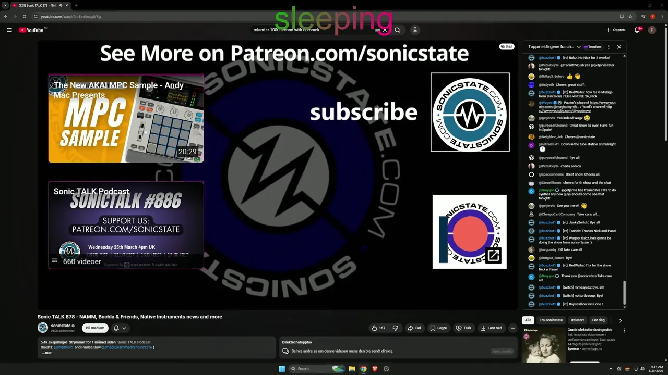668x375 pixels.
Task: Open the YouTube guide hamburger menu
Action: pos(9,30)
